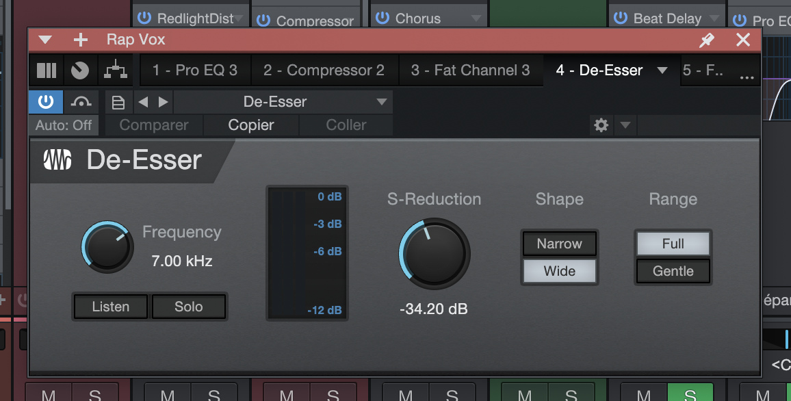Toggle power of Chorus insert in mixer
Image resolution: width=791 pixels, height=401 pixels.
[x=382, y=18]
